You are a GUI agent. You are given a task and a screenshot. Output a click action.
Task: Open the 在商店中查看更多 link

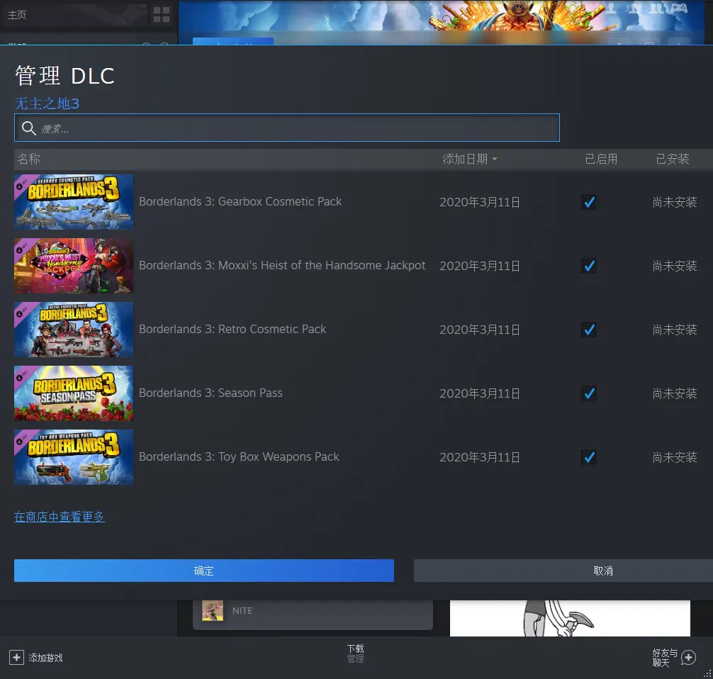coord(59,517)
